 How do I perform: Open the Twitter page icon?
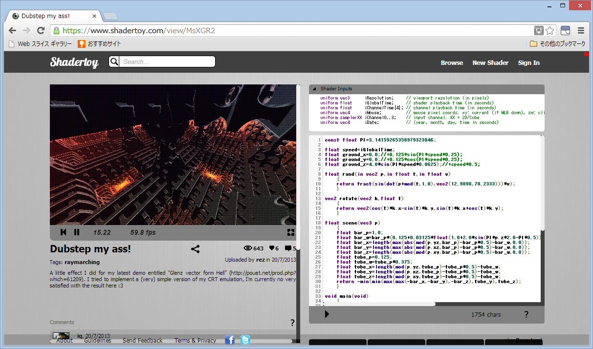[x=245, y=340]
